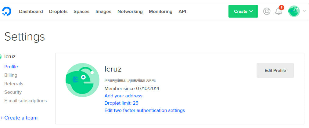Image resolution: width=309 pixels, height=128 pixels.
Task: Click the large profile avatar image
Action: pos(82,80)
